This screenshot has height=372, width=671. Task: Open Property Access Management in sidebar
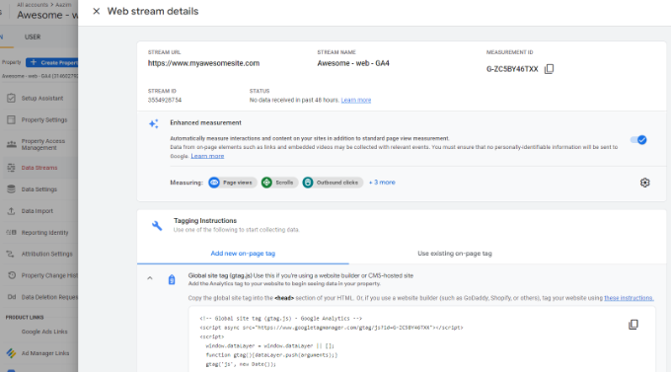(x=39, y=145)
